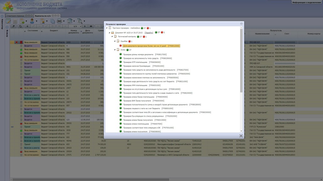Follow the Перейти link for document 1620
Viewport: 323px width, 181px height.
[x=149, y=33]
